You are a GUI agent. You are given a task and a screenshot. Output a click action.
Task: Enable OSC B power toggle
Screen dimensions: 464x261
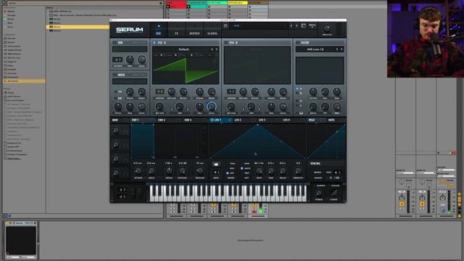coord(225,43)
